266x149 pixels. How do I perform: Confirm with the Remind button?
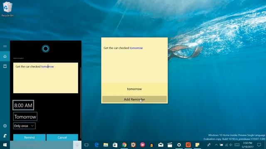point(30,137)
